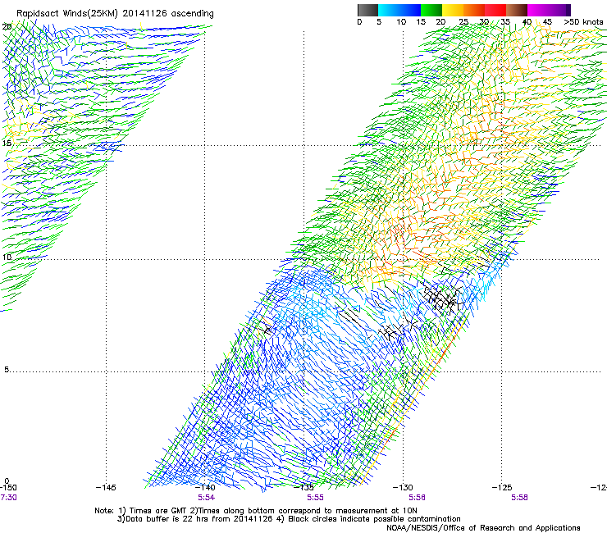Click the latitude axis label '20'
607x533 pixels.
tap(7, 26)
